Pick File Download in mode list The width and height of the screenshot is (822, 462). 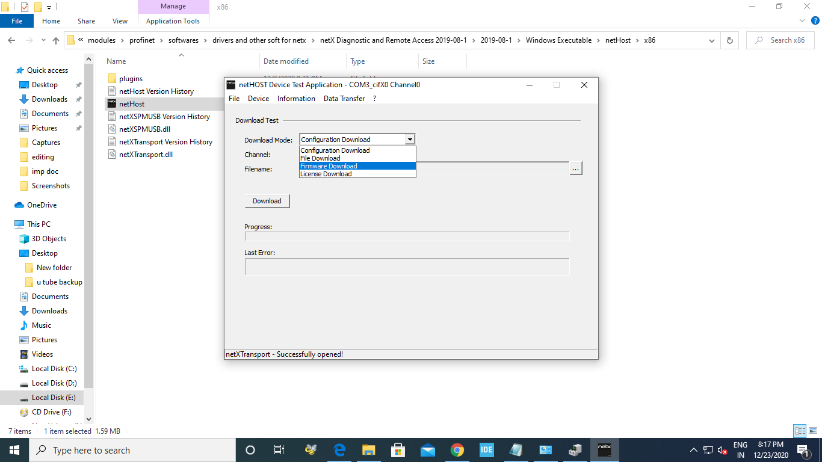[357, 158]
